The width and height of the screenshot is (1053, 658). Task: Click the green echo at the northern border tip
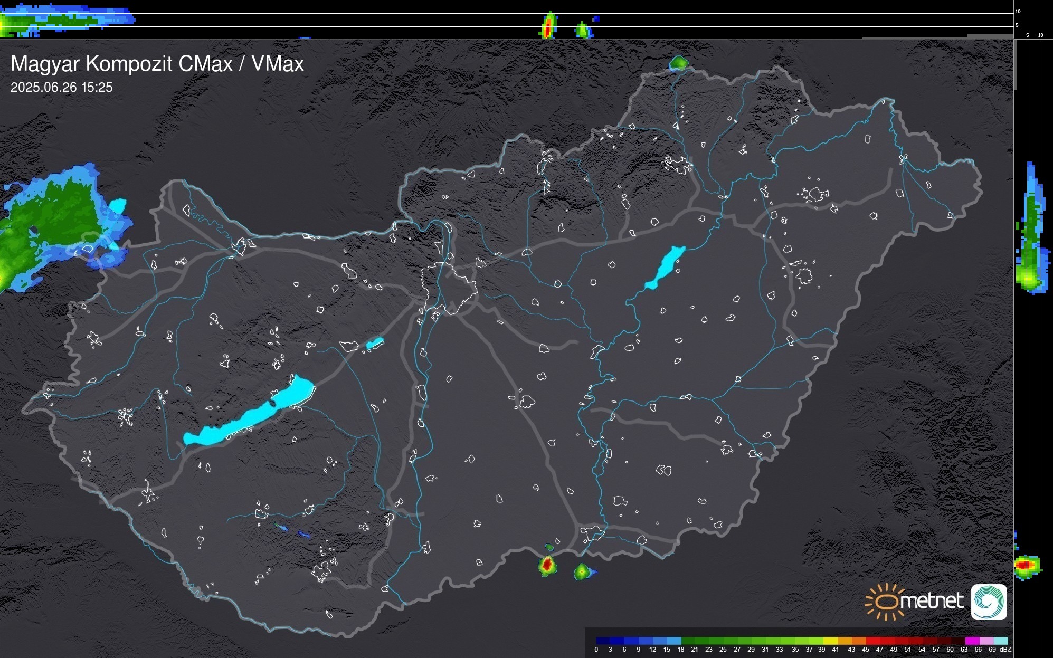point(679,64)
